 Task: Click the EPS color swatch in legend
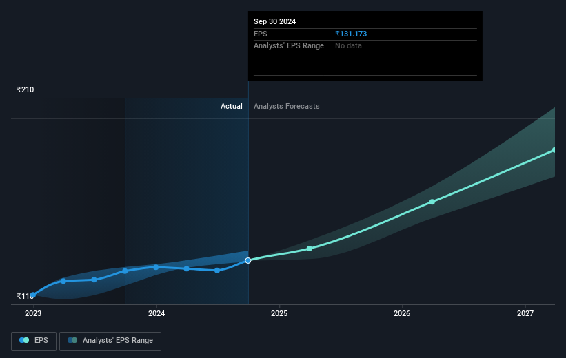24,340
